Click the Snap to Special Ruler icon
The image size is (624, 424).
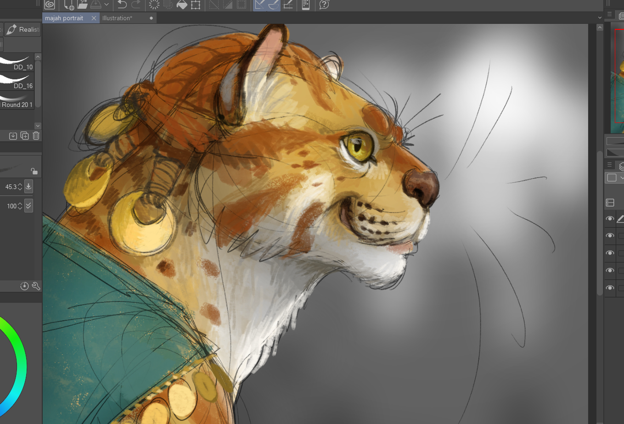(x=273, y=5)
